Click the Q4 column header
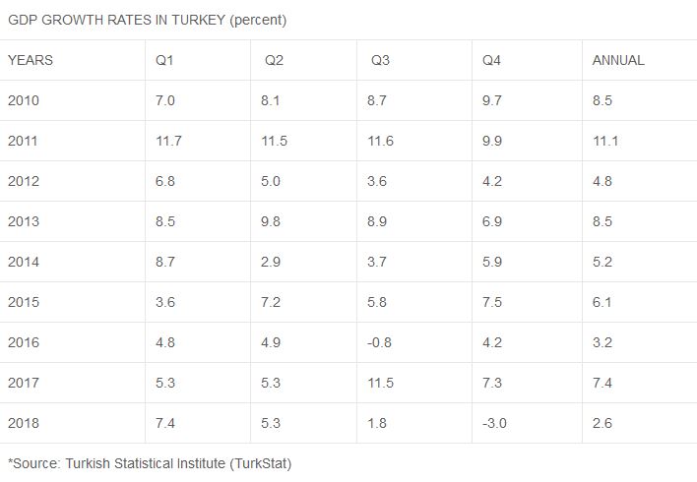This screenshot has height=482, width=697. 491,60
